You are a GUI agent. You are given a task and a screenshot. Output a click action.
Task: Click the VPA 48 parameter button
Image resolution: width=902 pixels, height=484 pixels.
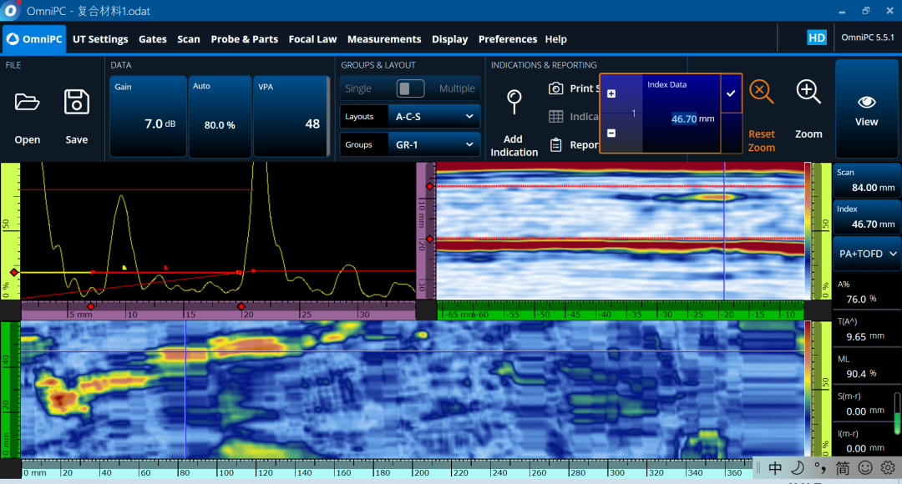tap(291, 116)
